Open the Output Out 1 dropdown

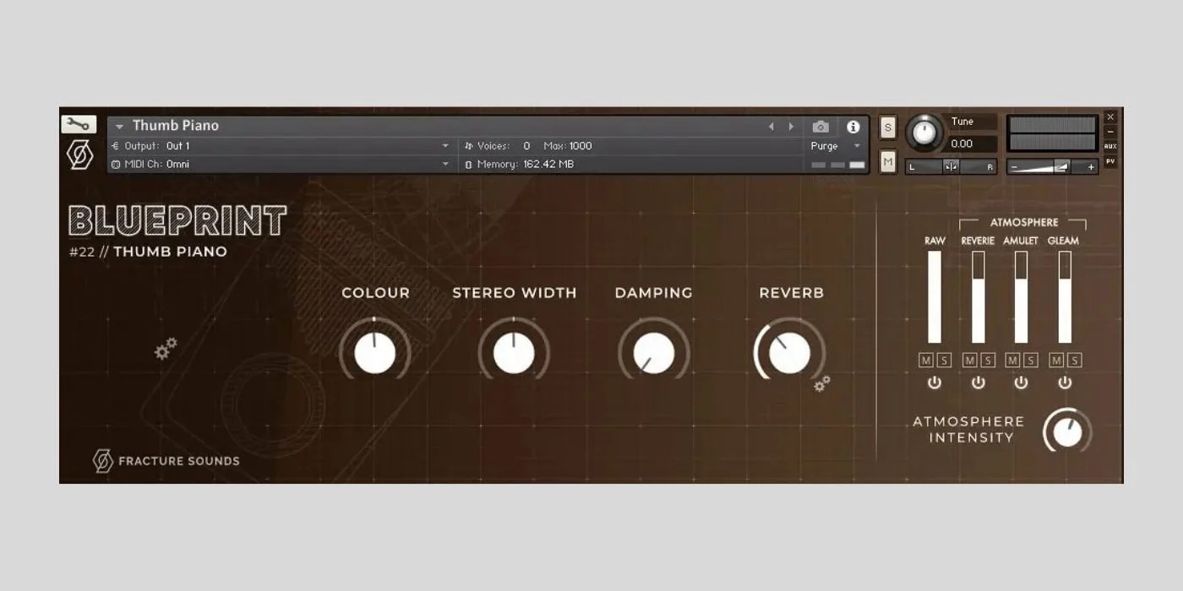[281, 146]
